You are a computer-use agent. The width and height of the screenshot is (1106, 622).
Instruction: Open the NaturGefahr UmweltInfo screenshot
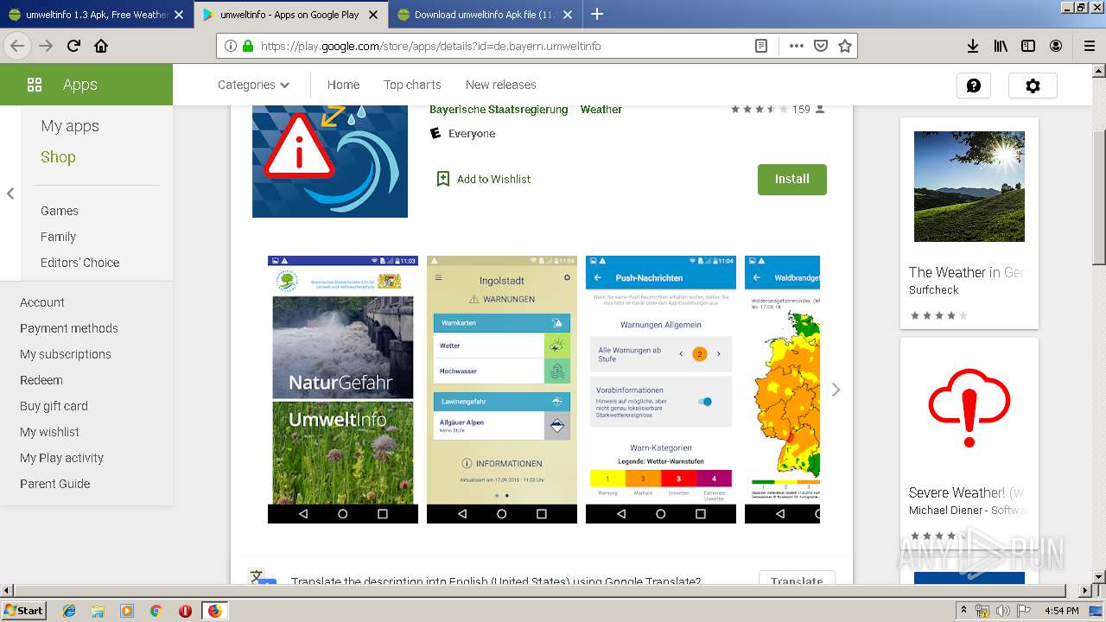coord(343,390)
